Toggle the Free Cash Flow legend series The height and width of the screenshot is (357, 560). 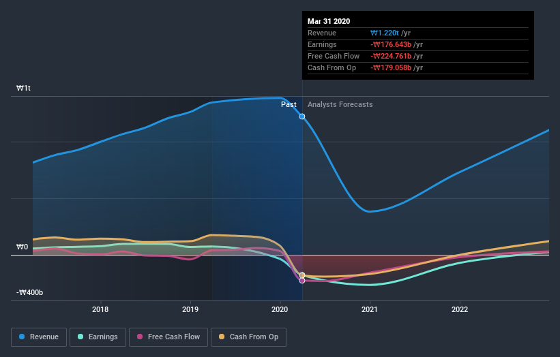click(x=168, y=337)
